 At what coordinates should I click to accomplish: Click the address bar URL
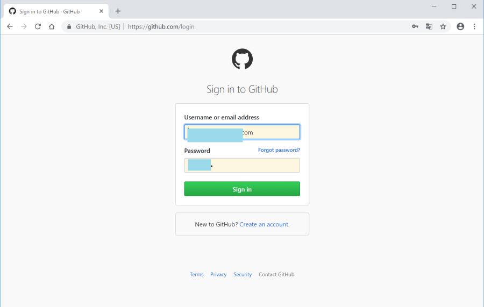pos(161,26)
